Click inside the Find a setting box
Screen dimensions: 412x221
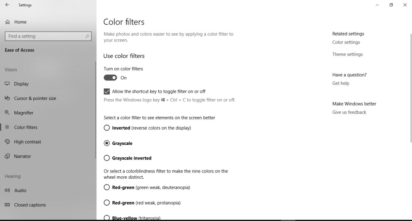point(48,36)
